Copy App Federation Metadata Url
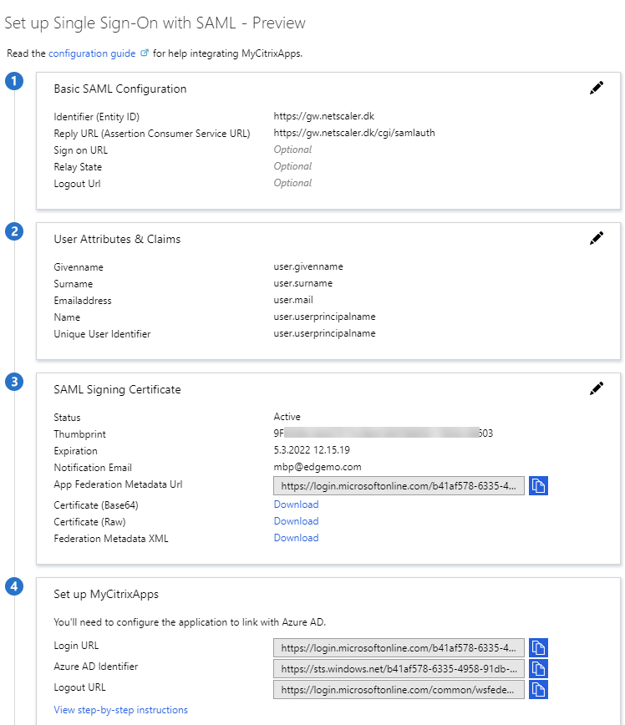Image resolution: width=625 pixels, height=725 pixels. (x=538, y=486)
